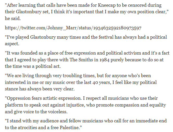Click the sentence beginning 'We are living through'
This screenshot has width=173, height=132.
[x=81, y=82]
